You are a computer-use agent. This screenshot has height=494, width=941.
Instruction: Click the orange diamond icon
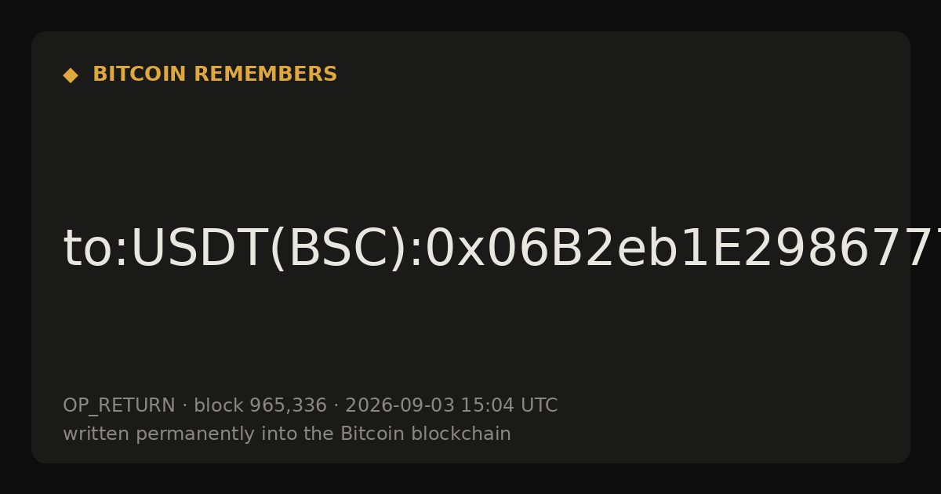(x=71, y=75)
